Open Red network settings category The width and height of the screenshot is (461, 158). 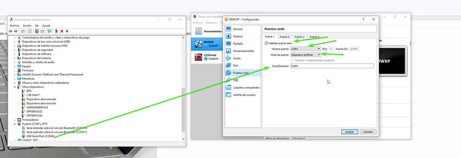tap(242, 66)
